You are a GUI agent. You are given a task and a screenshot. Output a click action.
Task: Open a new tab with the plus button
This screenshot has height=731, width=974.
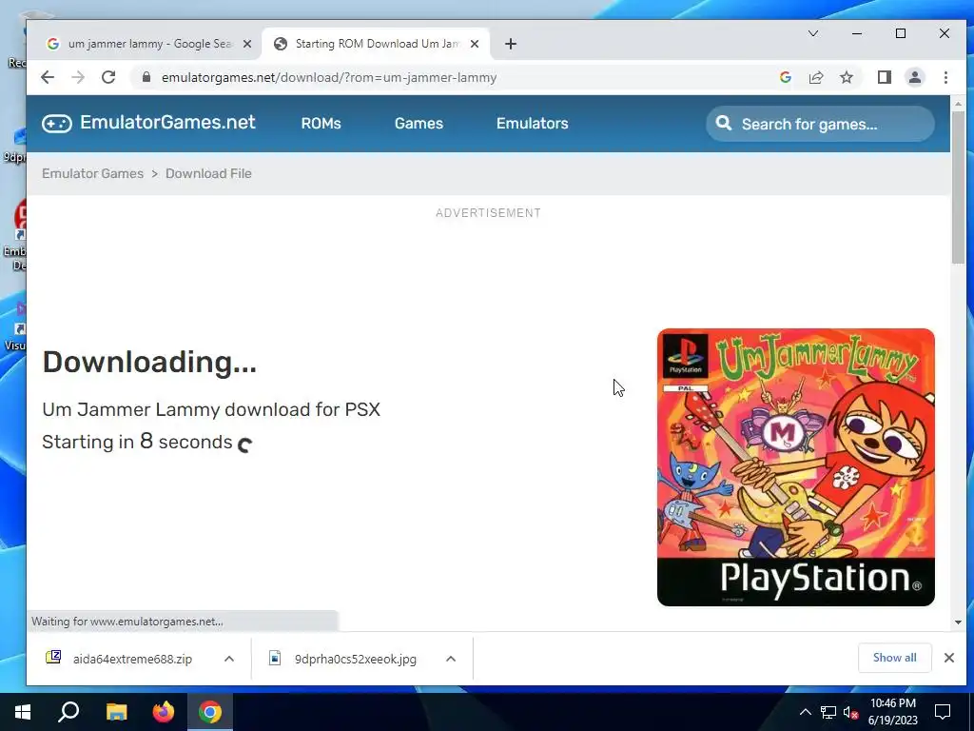pyautogui.click(x=510, y=44)
